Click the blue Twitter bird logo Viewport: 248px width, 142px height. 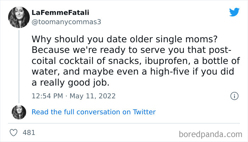click(234, 12)
